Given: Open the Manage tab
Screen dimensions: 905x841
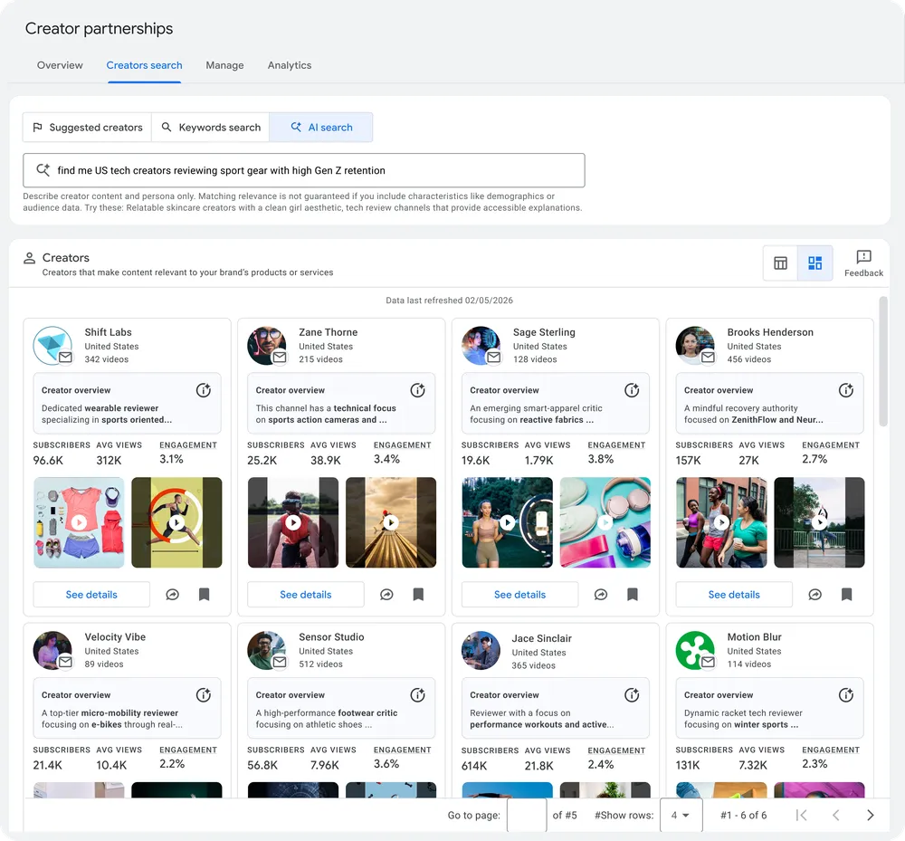Looking at the screenshot, I should coord(224,65).
